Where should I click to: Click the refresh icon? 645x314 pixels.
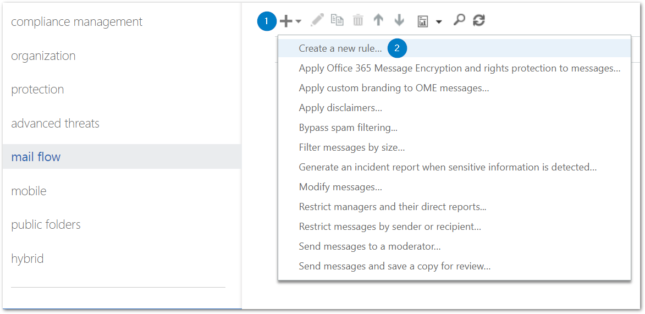click(x=479, y=20)
